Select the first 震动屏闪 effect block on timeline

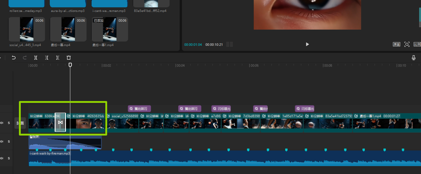(x=139, y=109)
